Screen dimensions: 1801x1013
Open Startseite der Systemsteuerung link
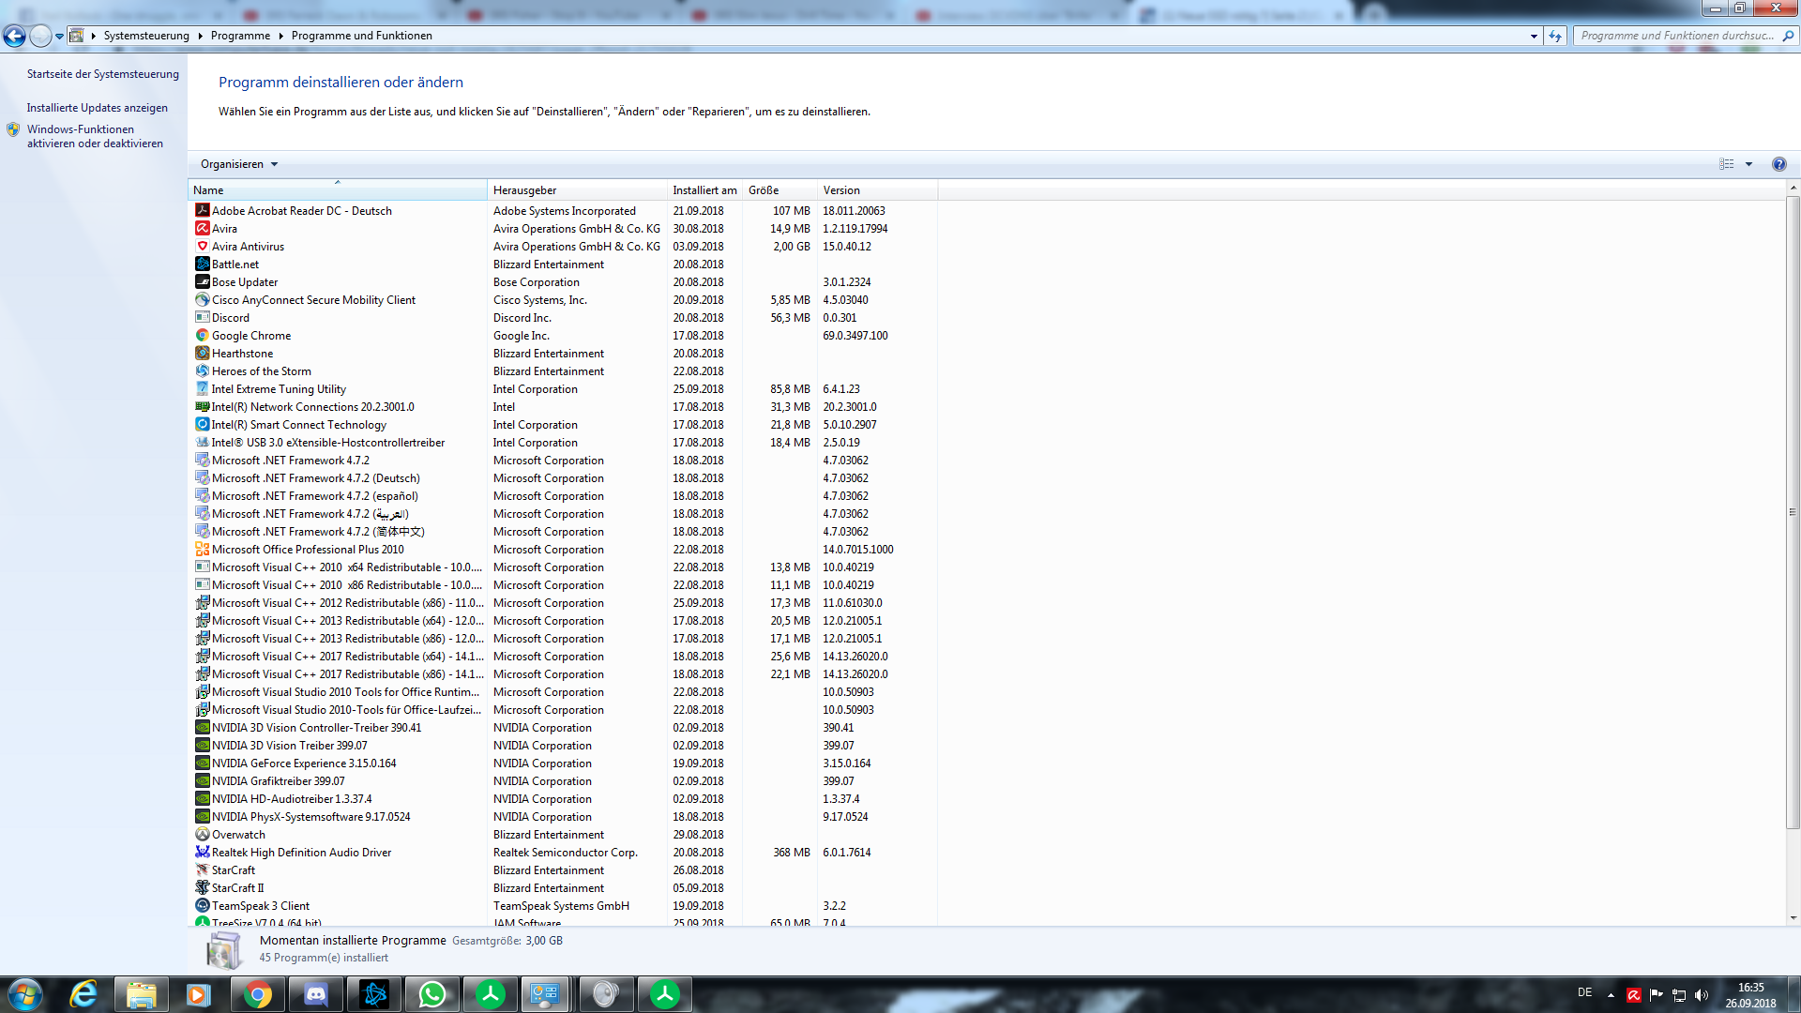click(102, 74)
